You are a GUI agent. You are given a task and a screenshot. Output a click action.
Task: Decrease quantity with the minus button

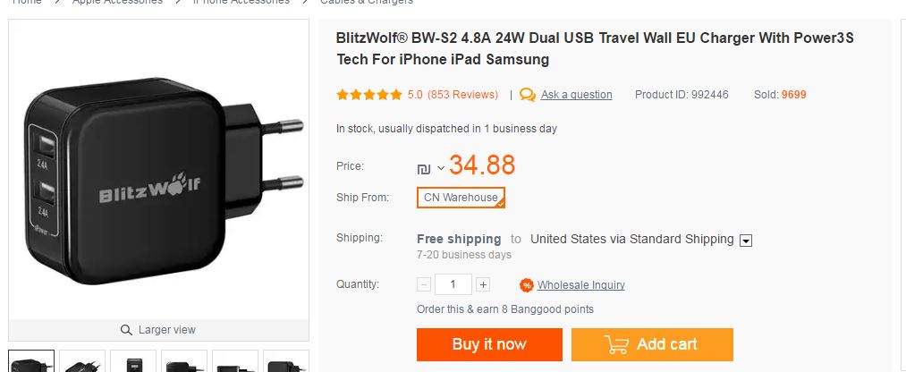click(424, 284)
